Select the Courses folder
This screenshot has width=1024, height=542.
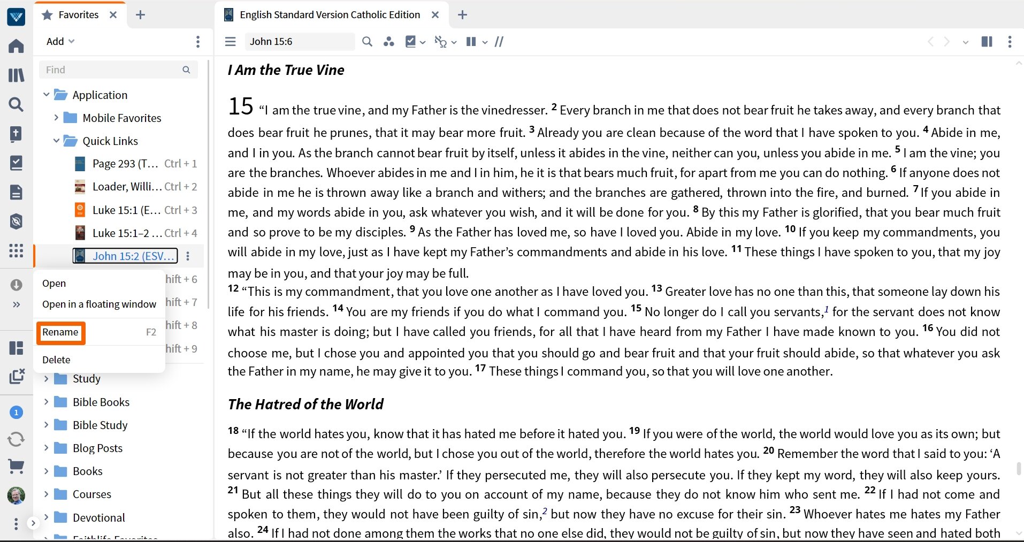(92, 494)
